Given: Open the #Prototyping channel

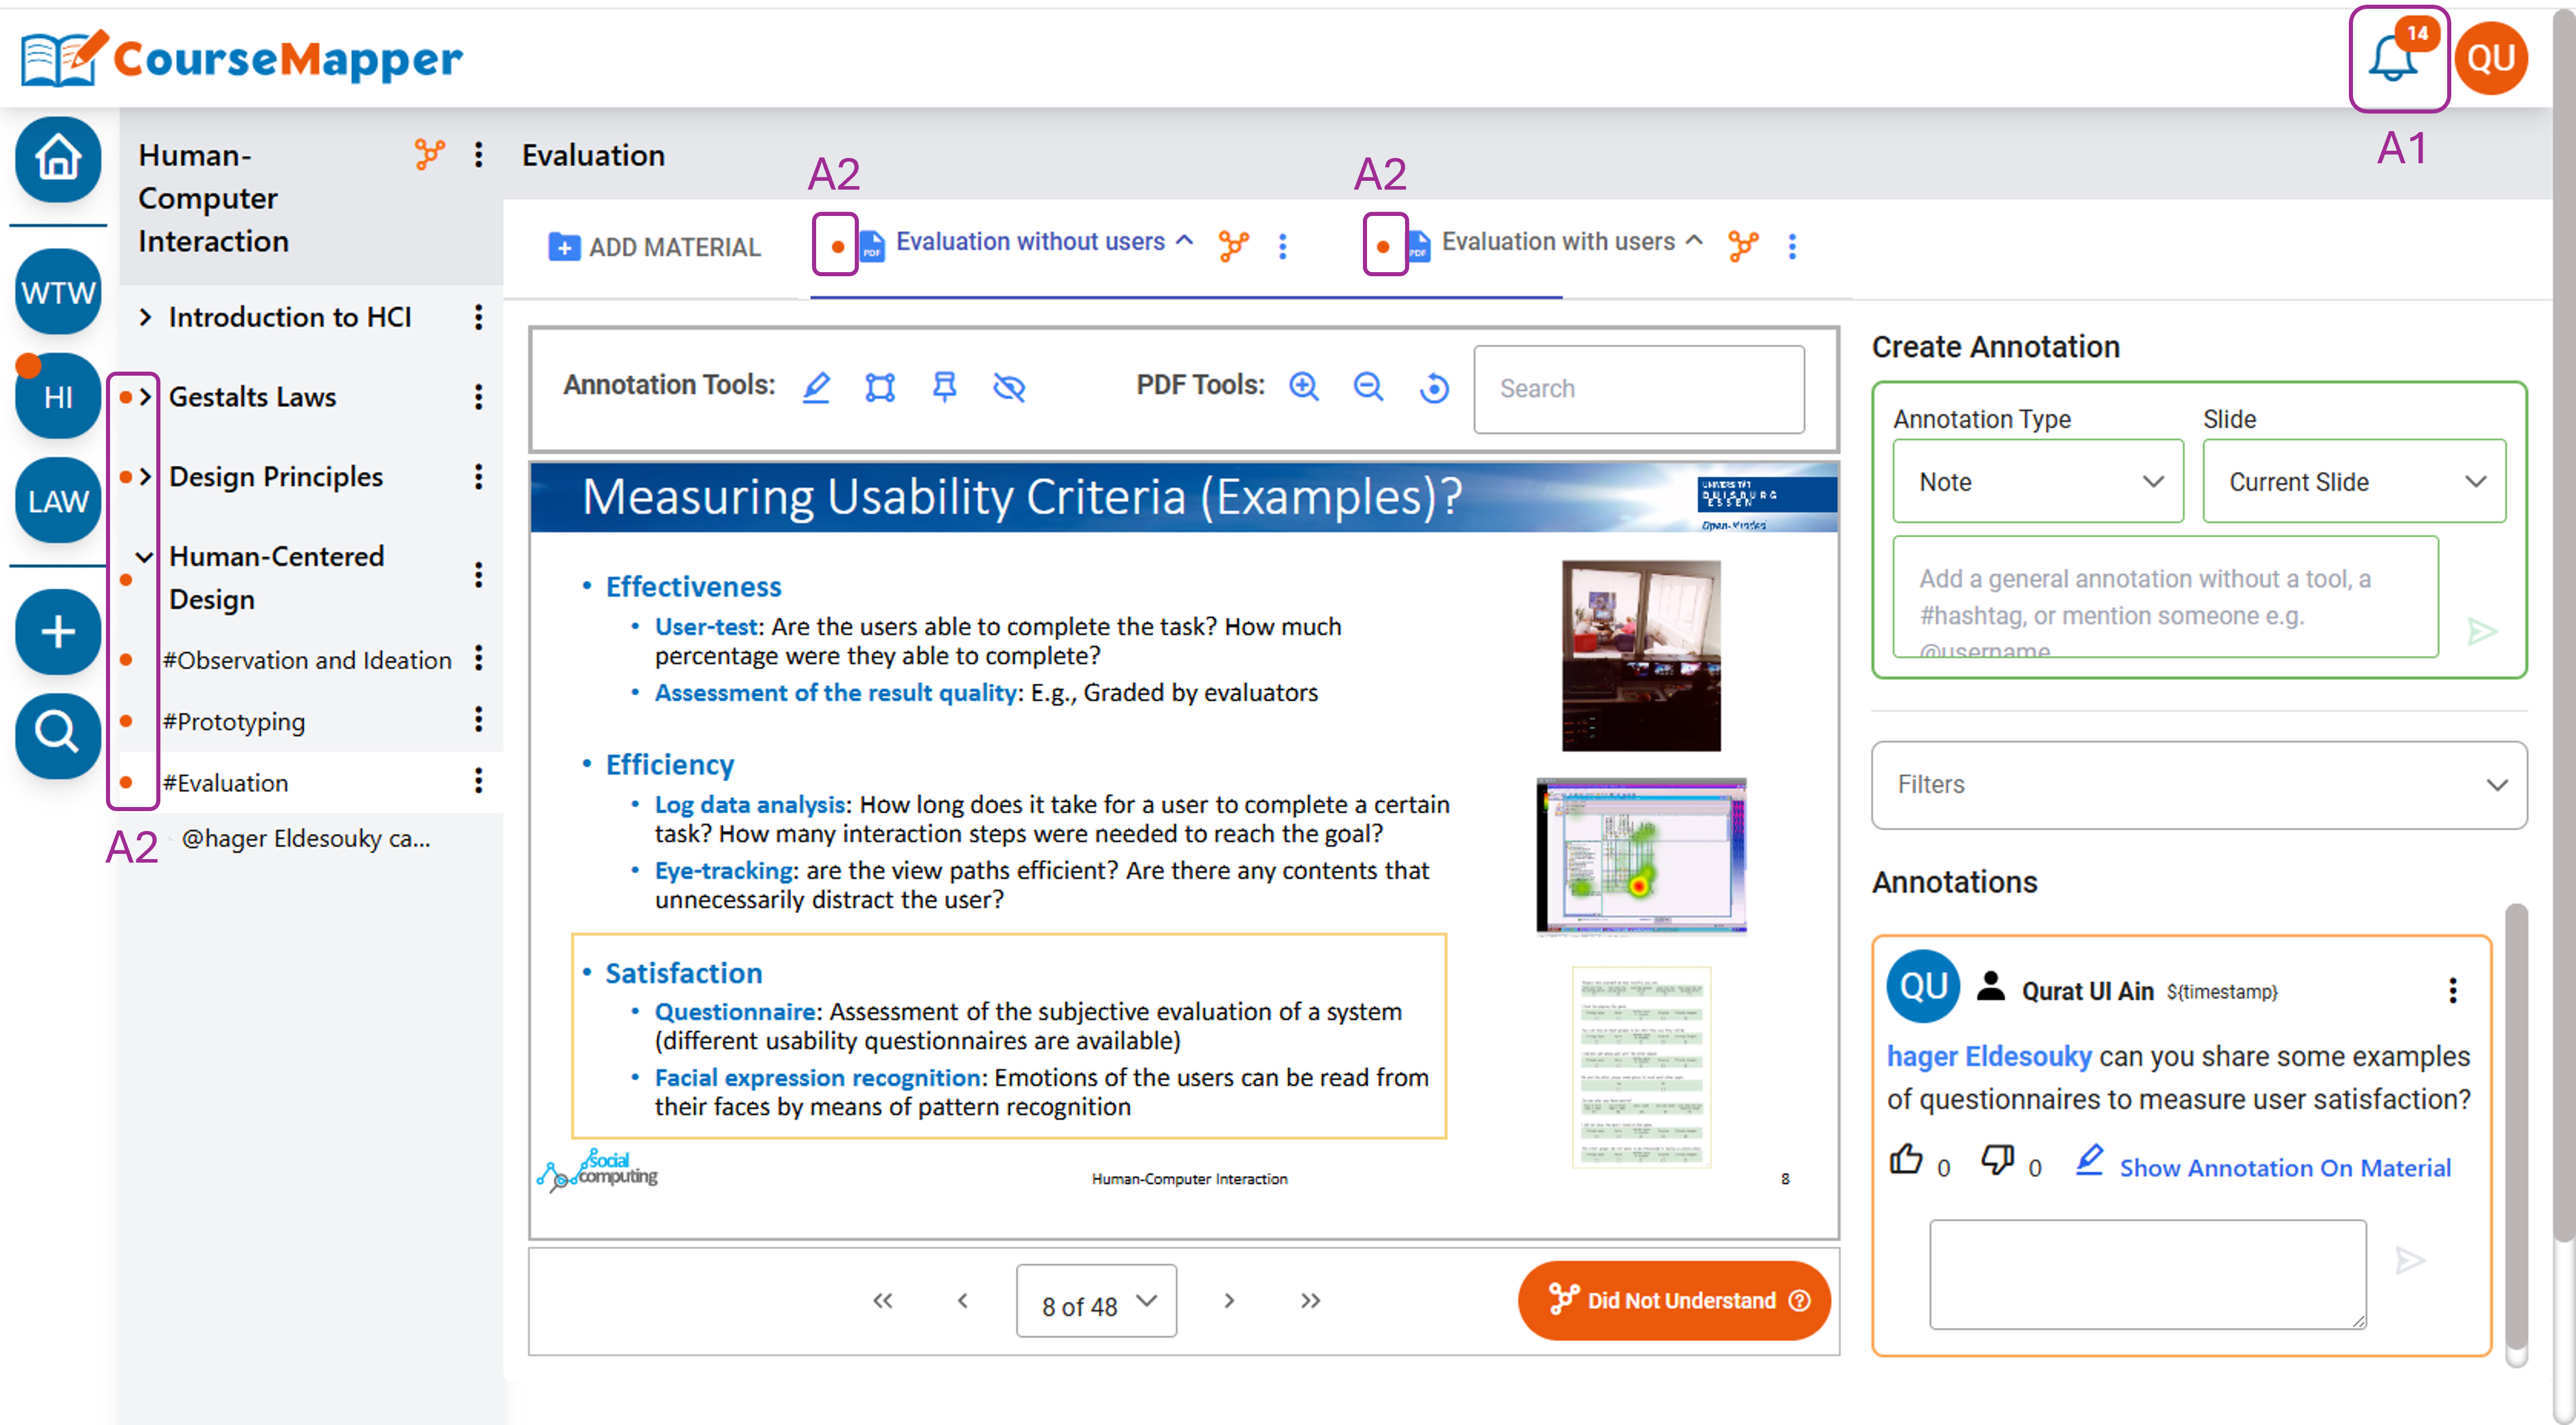Looking at the screenshot, I should point(234,722).
